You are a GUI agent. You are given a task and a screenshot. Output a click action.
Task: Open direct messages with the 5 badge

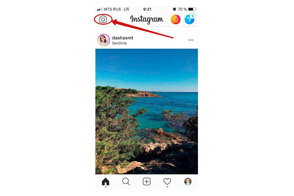click(x=189, y=19)
